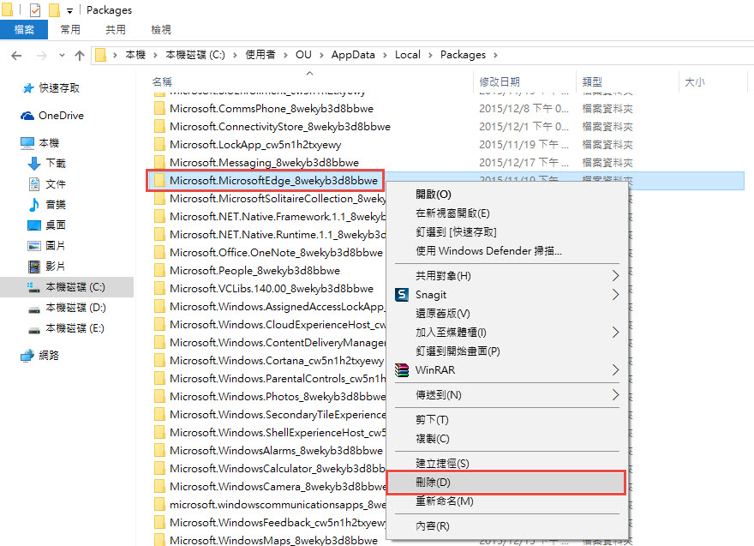Choose 釘選到 [快速存取] in context menu

[x=507, y=232]
